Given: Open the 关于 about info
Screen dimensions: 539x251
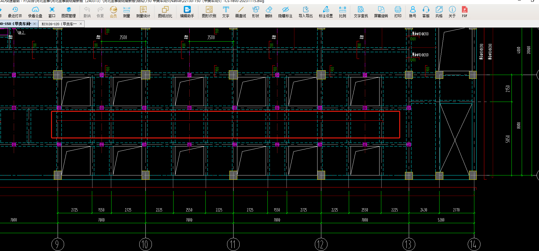Looking at the screenshot, I should tap(452, 12).
